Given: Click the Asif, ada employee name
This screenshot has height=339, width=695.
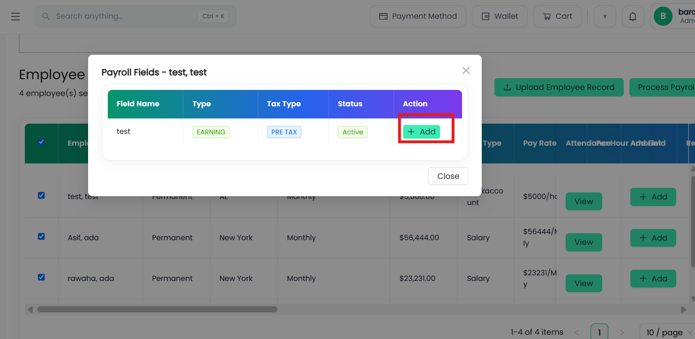Looking at the screenshot, I should [83, 238].
